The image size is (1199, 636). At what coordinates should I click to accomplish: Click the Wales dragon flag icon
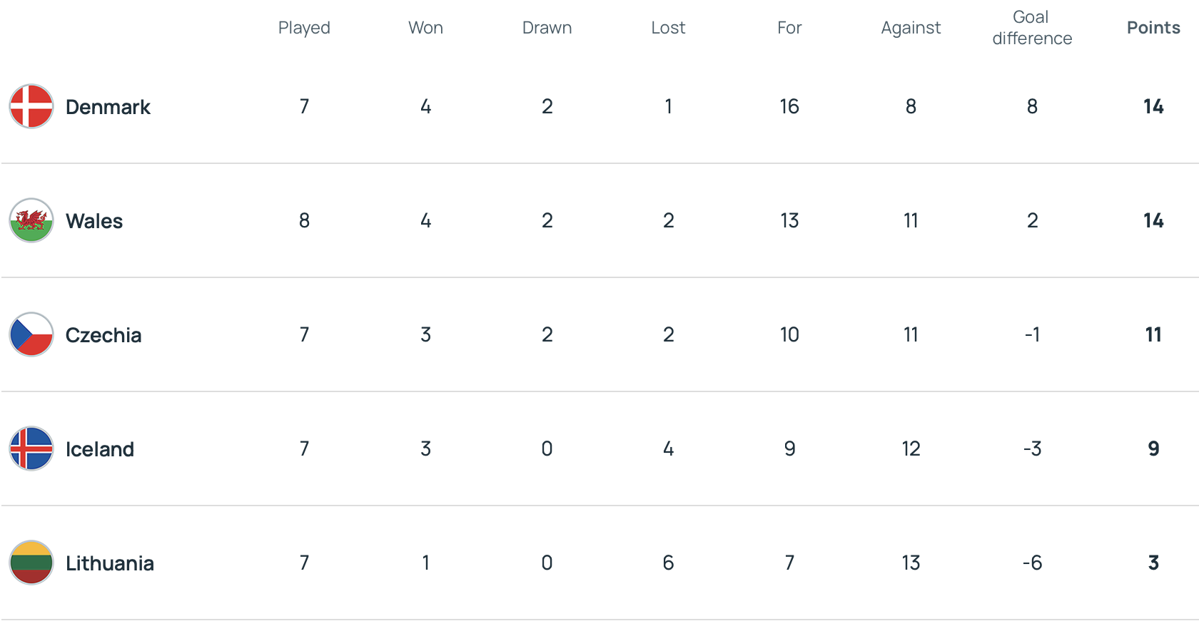coord(31,220)
